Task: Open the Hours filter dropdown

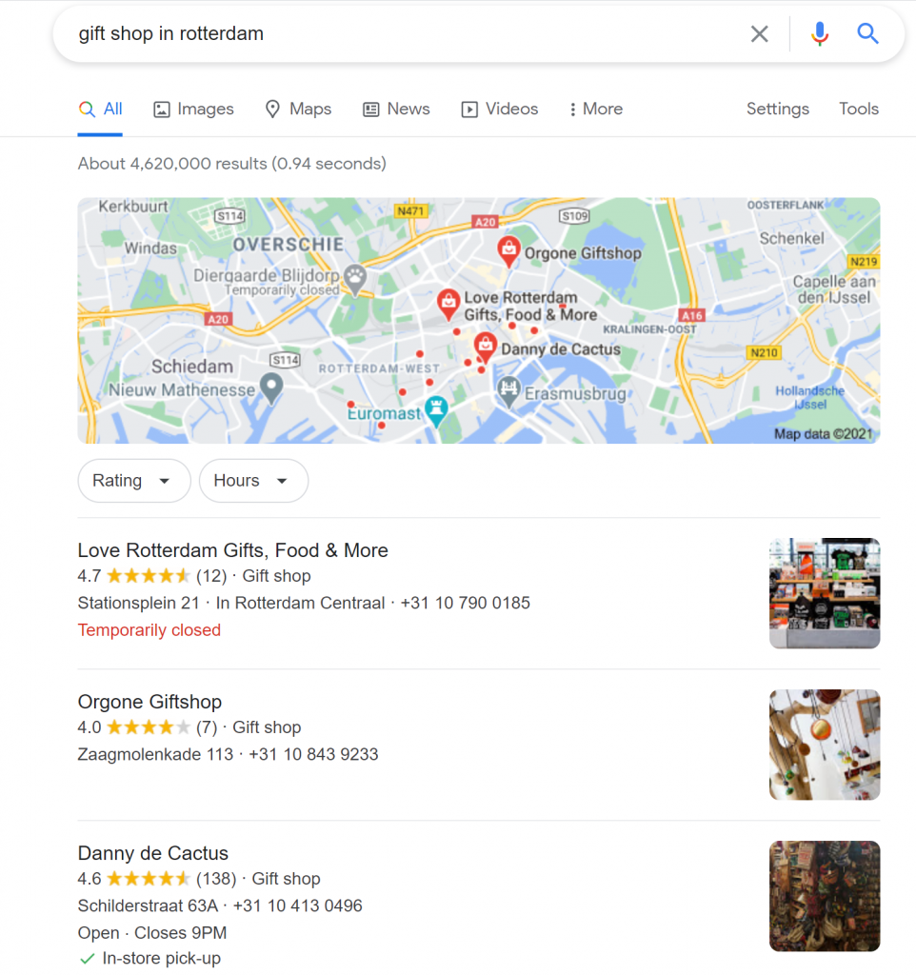Action: 253,481
